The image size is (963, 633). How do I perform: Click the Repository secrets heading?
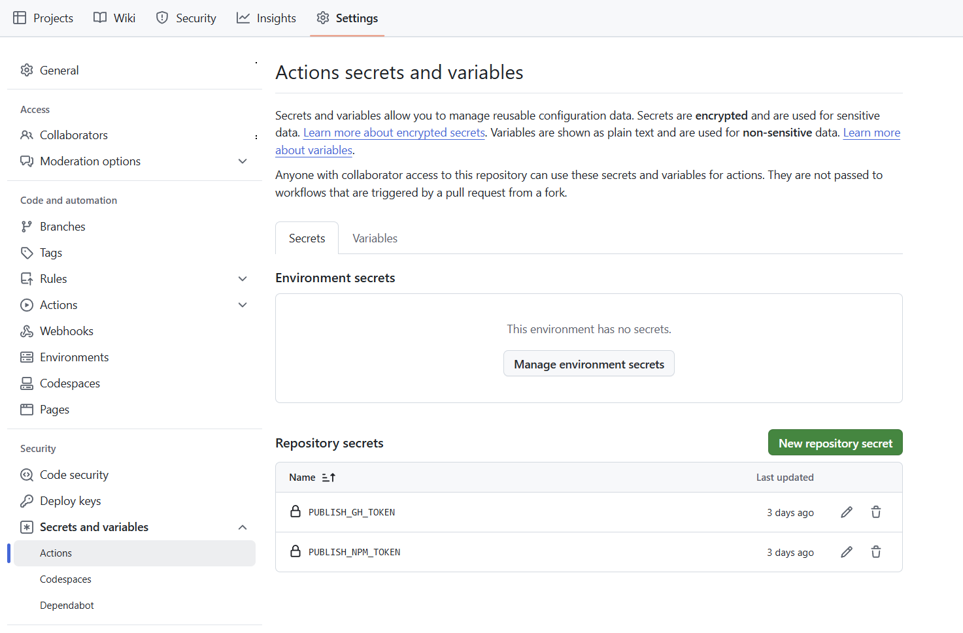click(329, 443)
